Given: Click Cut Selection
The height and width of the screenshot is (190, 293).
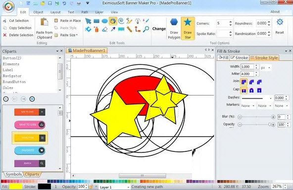Looking at the screenshot, I should [16, 21].
